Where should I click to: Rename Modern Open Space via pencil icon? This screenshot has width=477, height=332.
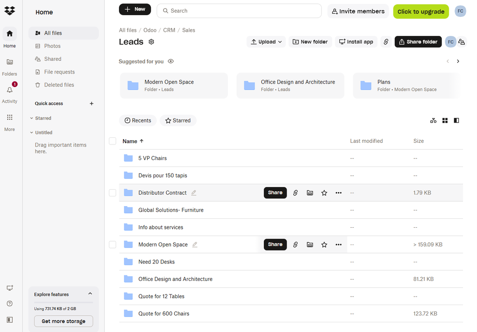coord(195,245)
